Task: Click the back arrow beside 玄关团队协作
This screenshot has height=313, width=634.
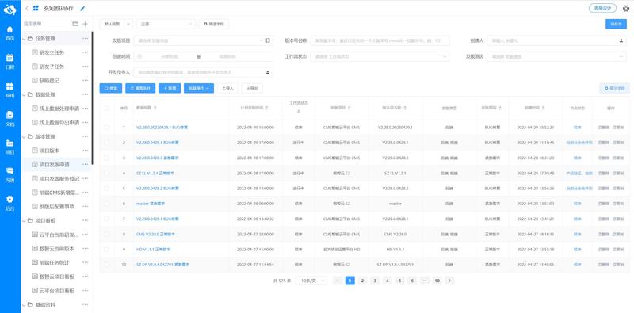Action: pos(27,8)
